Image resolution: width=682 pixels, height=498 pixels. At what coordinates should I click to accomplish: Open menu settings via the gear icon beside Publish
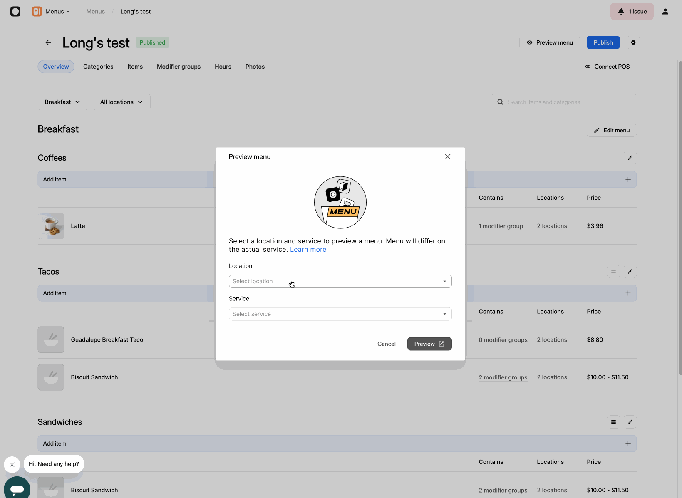pyautogui.click(x=633, y=42)
